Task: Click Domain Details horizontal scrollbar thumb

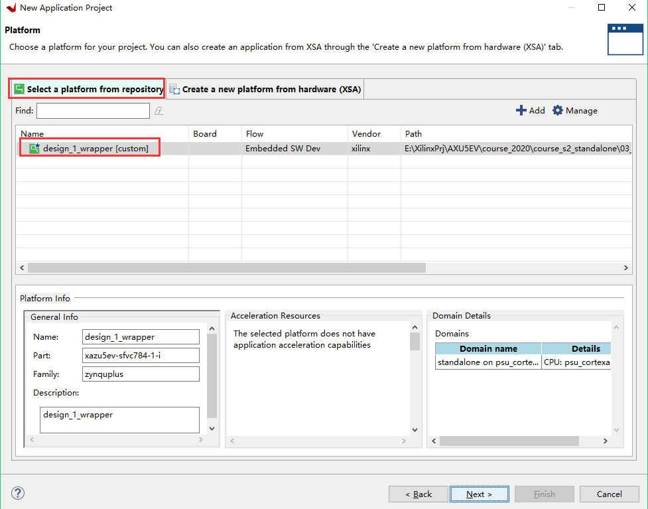Action: tap(509, 441)
